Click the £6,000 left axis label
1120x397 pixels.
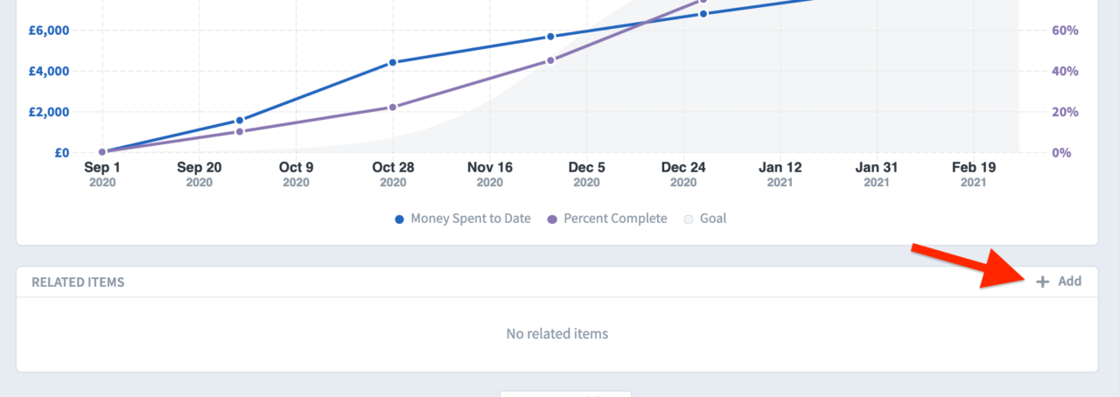(49, 31)
